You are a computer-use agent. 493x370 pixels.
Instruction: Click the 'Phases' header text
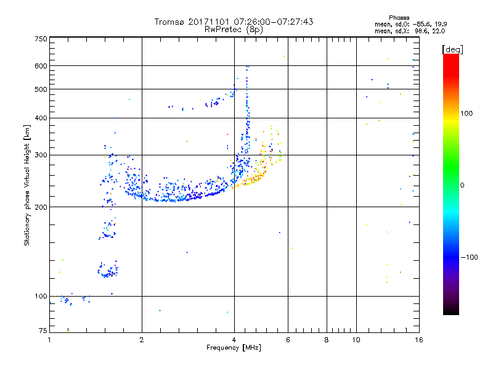(x=399, y=18)
